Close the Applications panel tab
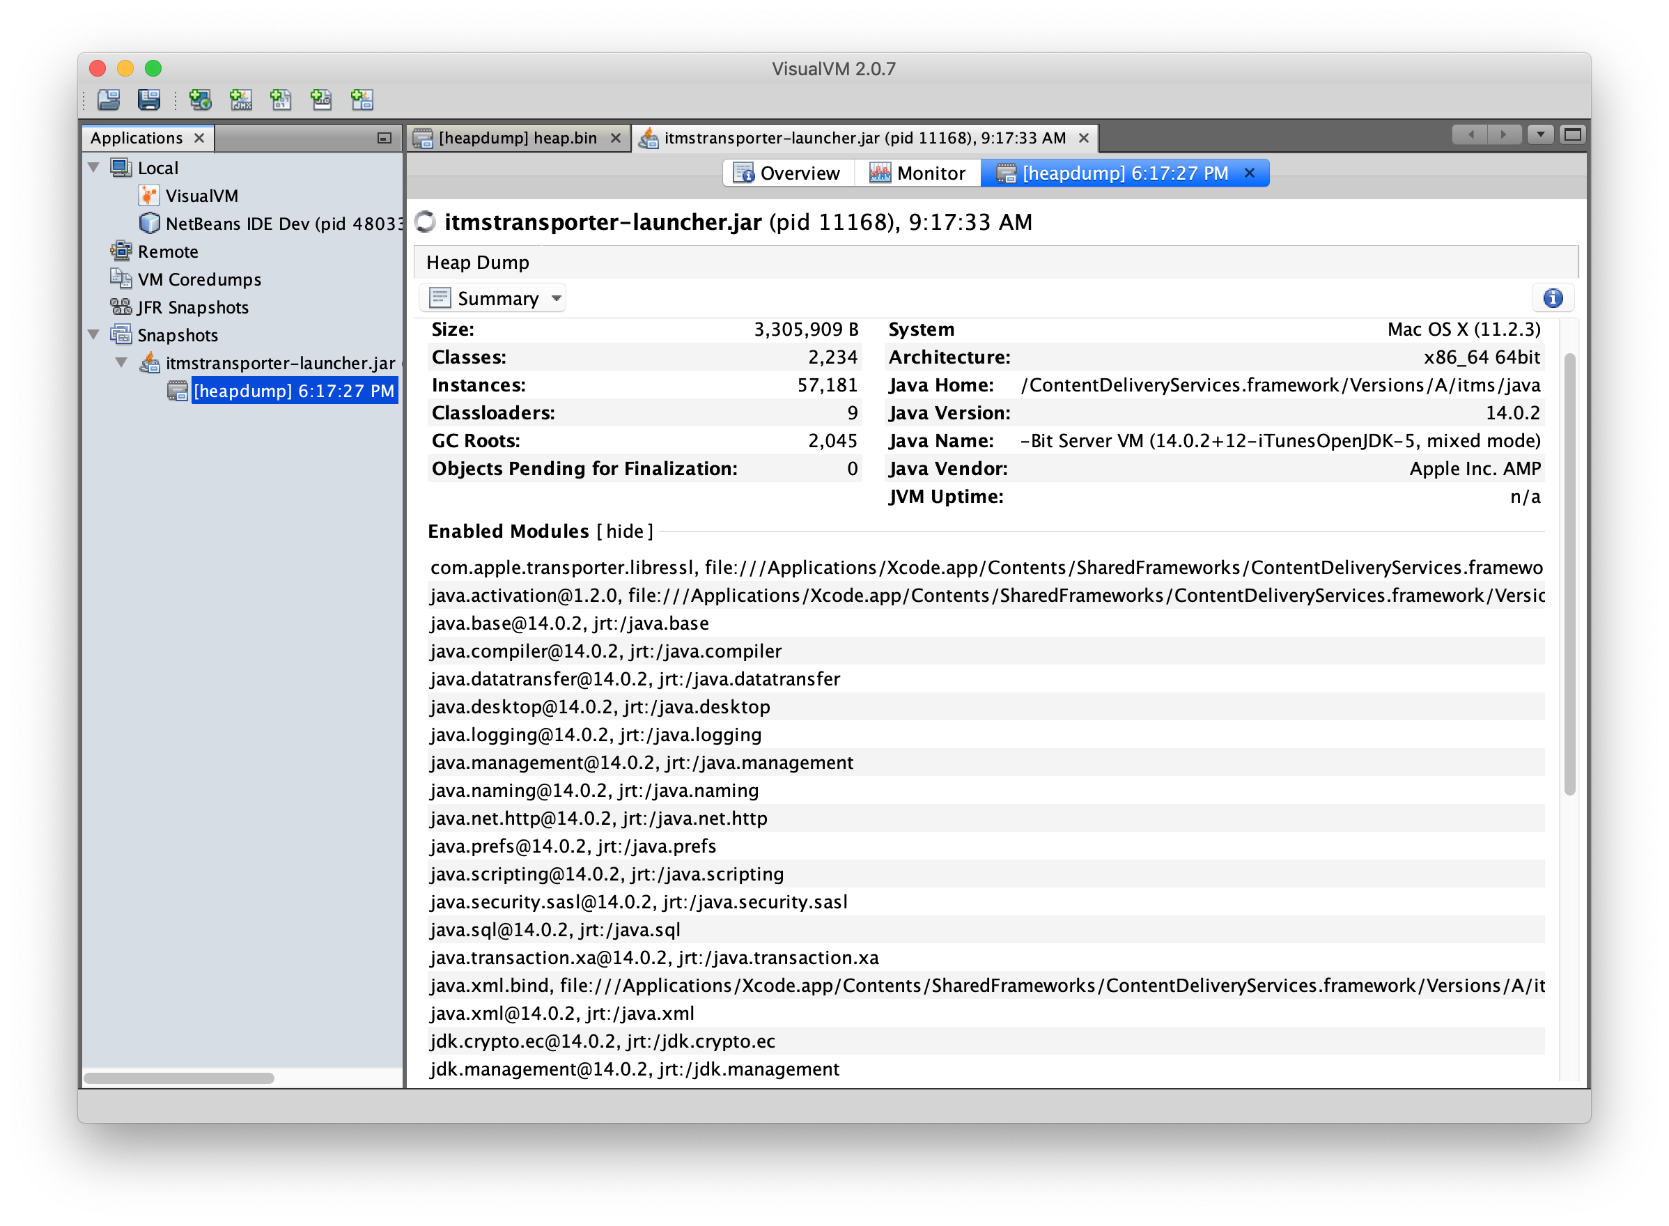The height and width of the screenshot is (1226, 1669). [199, 138]
